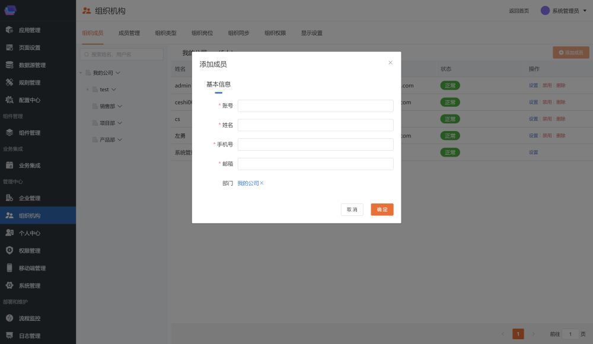Focus the 账号 input field

[x=315, y=106]
